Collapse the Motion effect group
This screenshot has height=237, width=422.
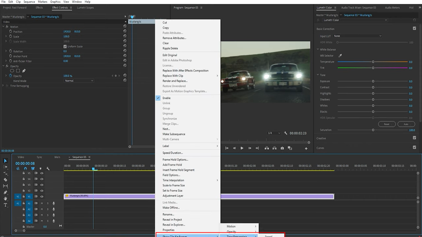tap(3, 27)
